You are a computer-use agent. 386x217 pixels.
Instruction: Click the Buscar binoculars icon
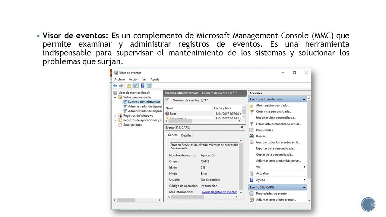[x=252, y=136]
